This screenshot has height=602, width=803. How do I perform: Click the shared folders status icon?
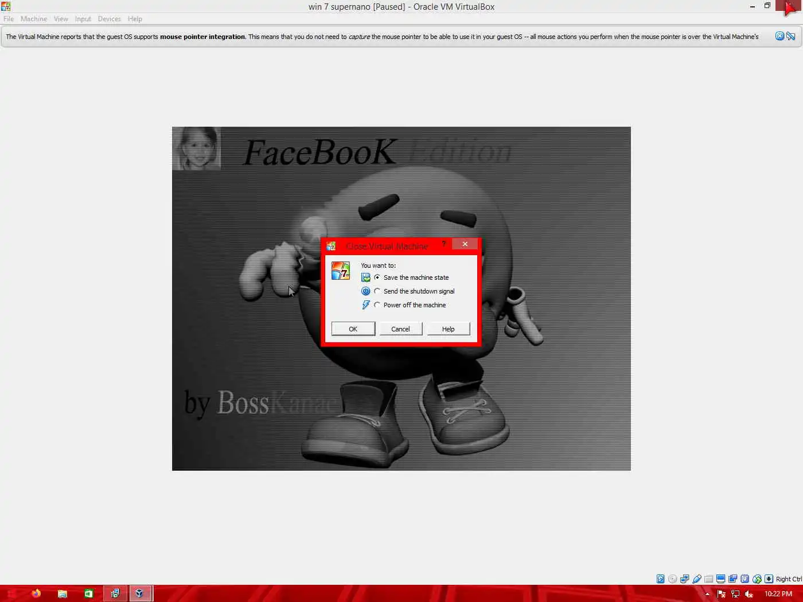(x=708, y=579)
